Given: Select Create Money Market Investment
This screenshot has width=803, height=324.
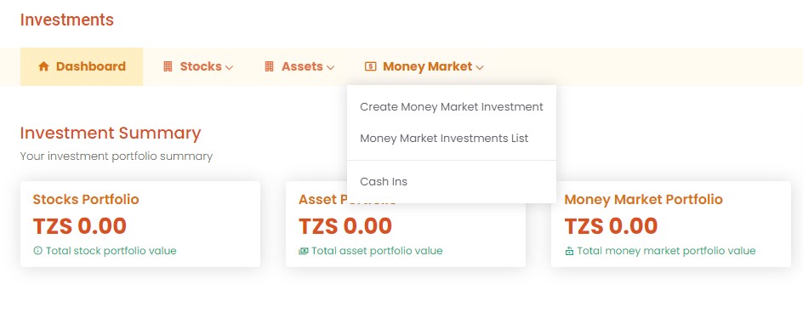Looking at the screenshot, I should (x=452, y=107).
